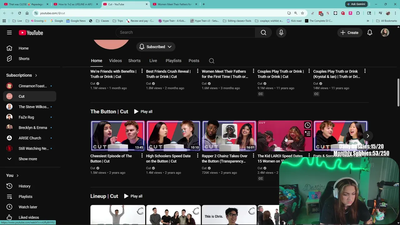Viewport: 400px width, 225px height.
Task: Click in the YouTube search field
Action: [x=185, y=32]
